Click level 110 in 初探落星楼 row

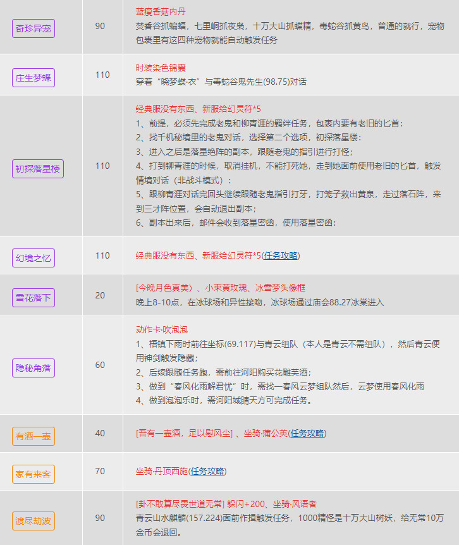[102, 166]
